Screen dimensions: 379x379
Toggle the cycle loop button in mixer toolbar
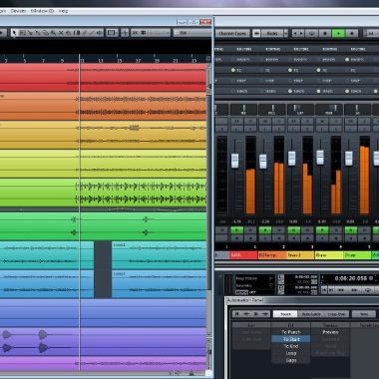[x=312, y=33]
